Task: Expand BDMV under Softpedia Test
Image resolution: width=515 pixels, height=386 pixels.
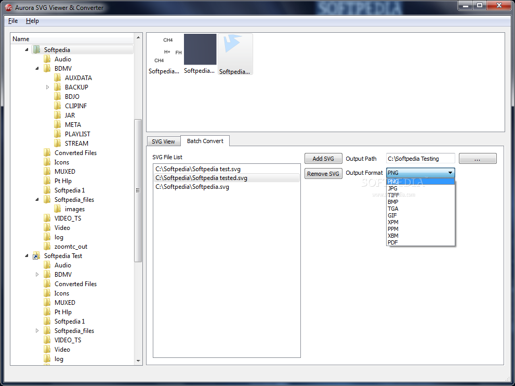Action: 37,275
